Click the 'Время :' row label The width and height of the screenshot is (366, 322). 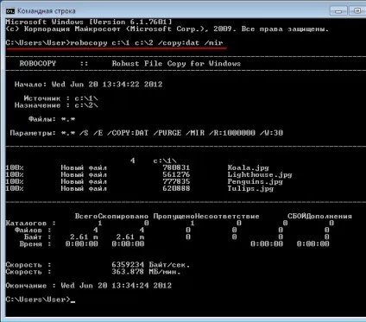pyautogui.click(x=35, y=243)
